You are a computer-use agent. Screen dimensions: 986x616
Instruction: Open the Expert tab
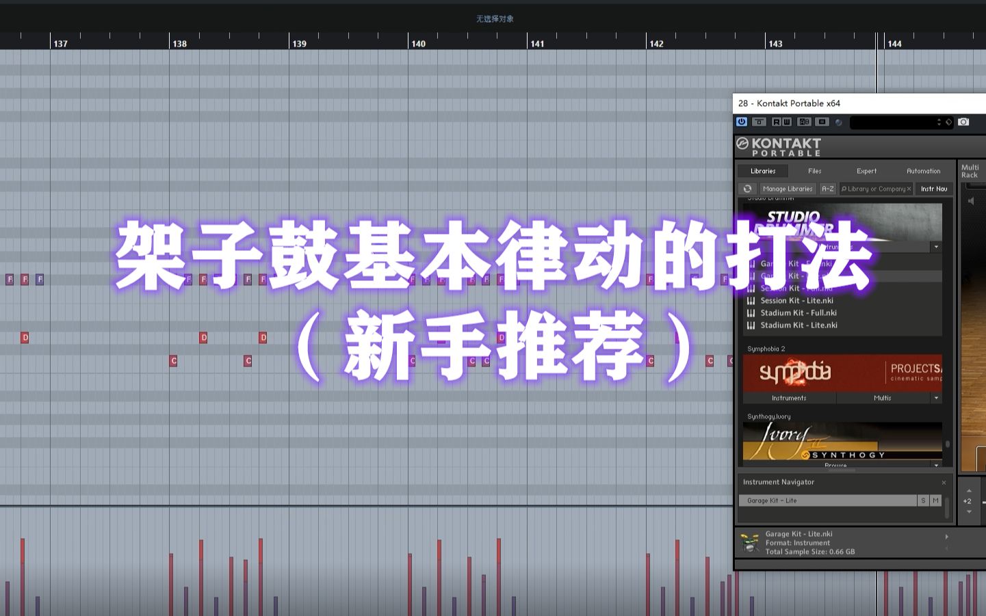tap(866, 171)
